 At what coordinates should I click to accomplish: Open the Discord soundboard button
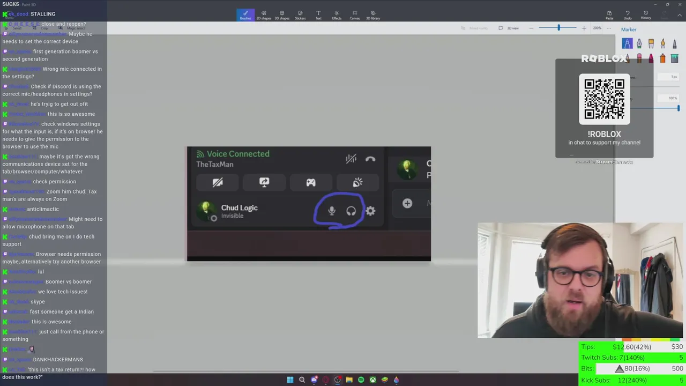click(357, 182)
